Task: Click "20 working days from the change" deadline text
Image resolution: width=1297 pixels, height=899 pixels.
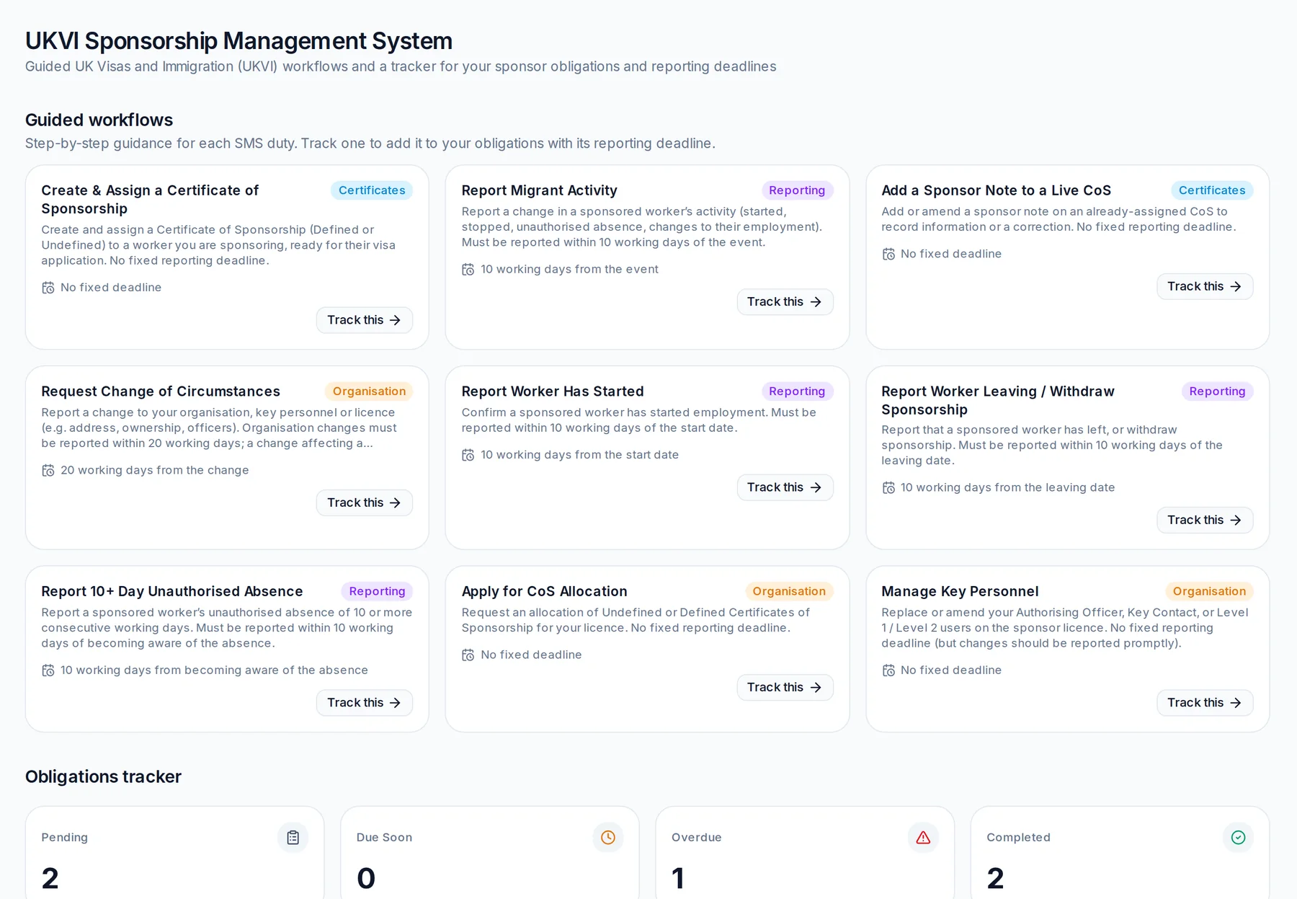Action: pyautogui.click(x=155, y=471)
